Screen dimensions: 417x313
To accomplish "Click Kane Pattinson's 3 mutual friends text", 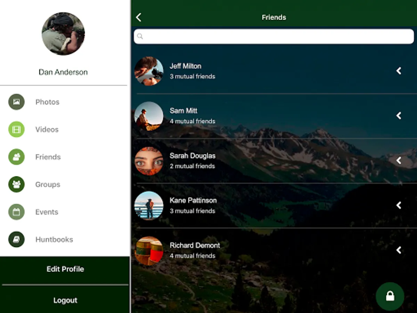I will 193,211.
